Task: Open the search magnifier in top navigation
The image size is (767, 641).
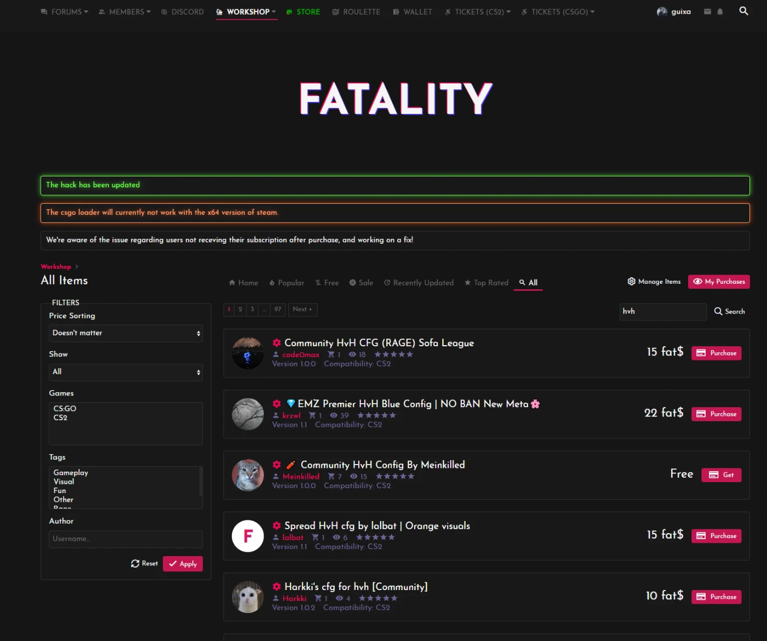Action: [743, 11]
